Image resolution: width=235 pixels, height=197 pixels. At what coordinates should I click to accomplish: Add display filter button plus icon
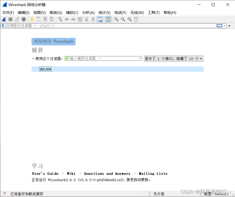(229, 26)
